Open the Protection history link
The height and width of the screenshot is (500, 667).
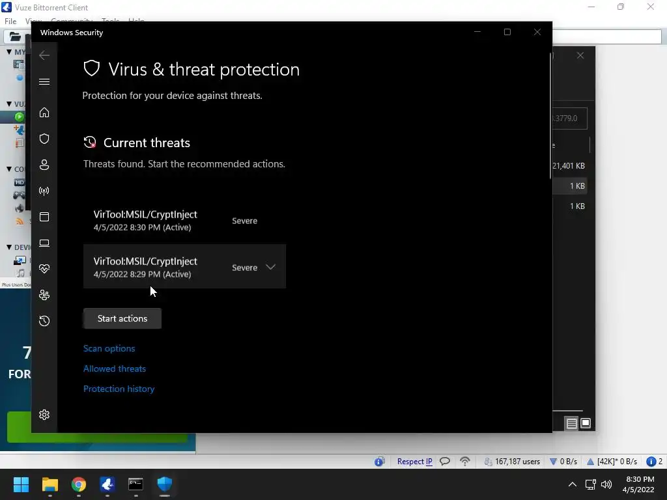coord(119,389)
